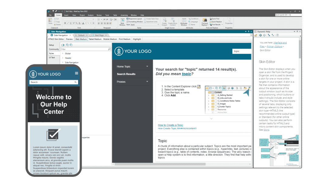Go back in the Dynamic Help pane
328x182 pixels.
click(260, 35)
